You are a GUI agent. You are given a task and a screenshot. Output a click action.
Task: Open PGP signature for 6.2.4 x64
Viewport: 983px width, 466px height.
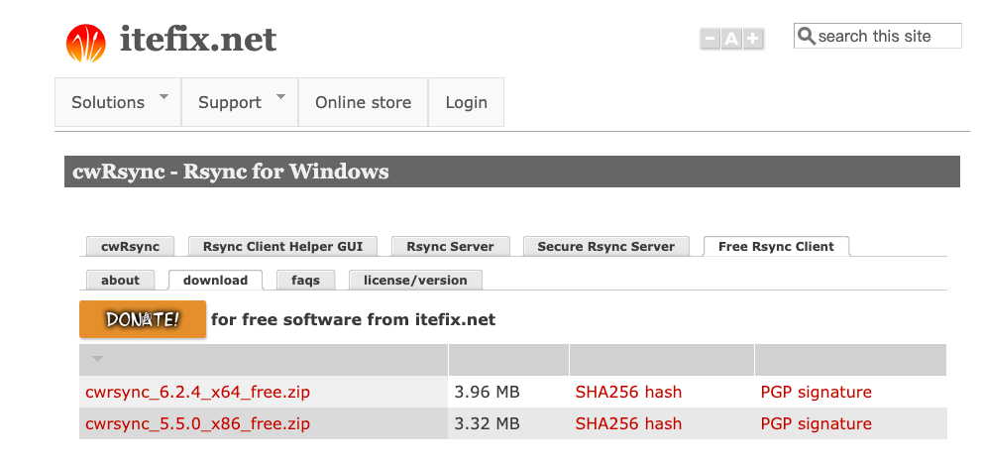tap(816, 393)
